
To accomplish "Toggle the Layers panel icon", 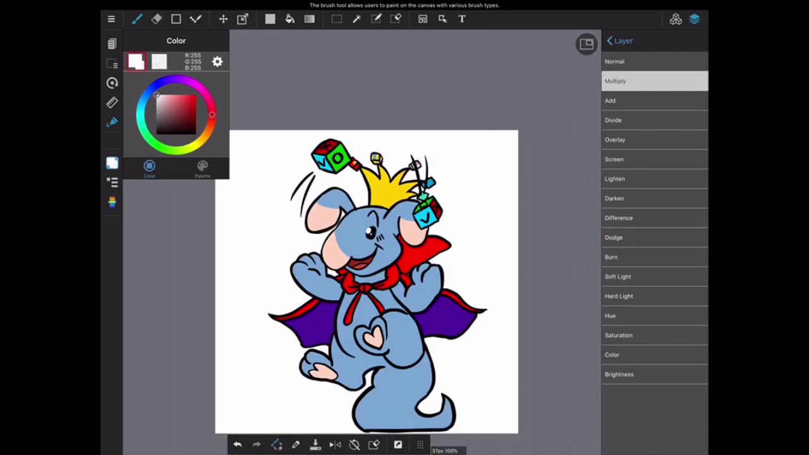I will point(695,19).
